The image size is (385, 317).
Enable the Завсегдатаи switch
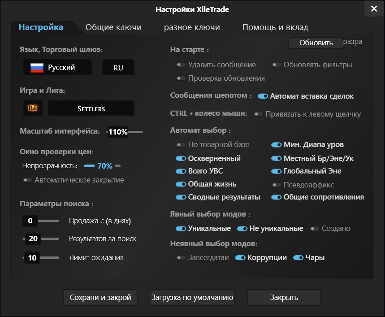[181, 258]
